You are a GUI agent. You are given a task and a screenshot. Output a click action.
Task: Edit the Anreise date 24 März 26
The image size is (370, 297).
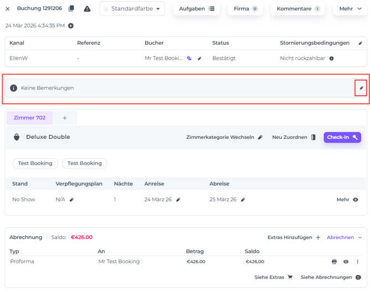178,200
